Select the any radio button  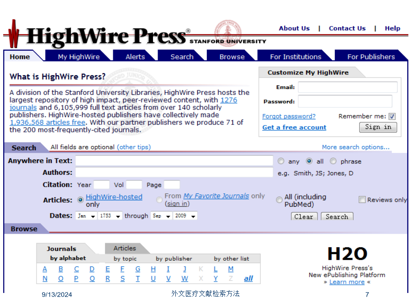pyautogui.click(x=281, y=161)
